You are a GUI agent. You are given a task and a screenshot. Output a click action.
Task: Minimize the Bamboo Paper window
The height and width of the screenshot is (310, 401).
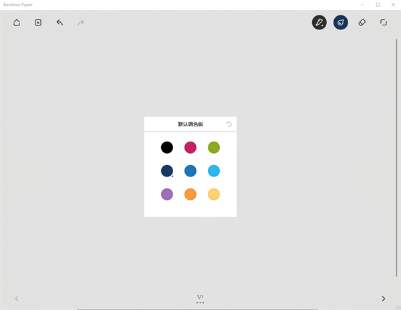click(362, 5)
